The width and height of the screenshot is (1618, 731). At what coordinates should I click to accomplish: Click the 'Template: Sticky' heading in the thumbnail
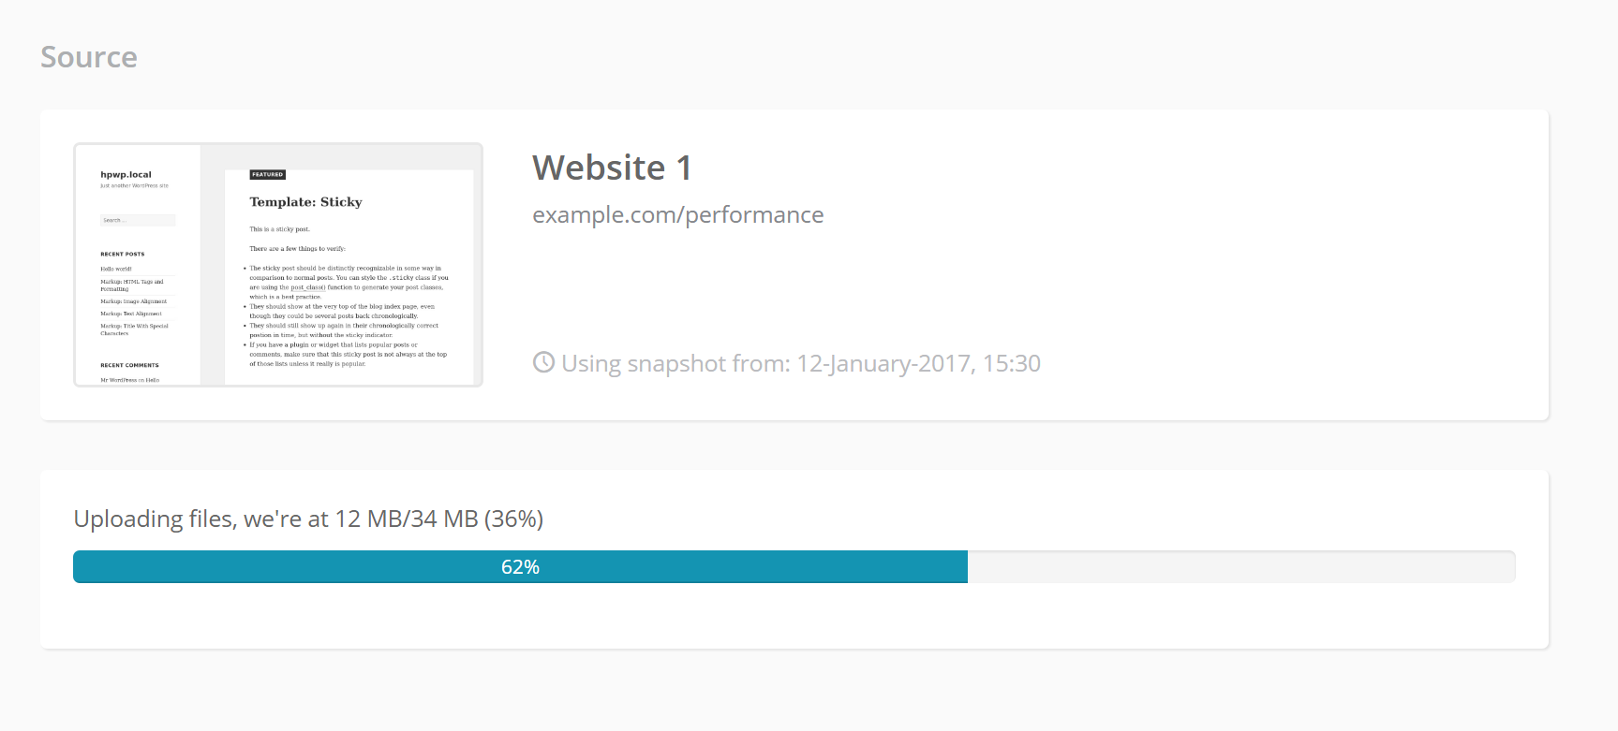pyautogui.click(x=305, y=202)
